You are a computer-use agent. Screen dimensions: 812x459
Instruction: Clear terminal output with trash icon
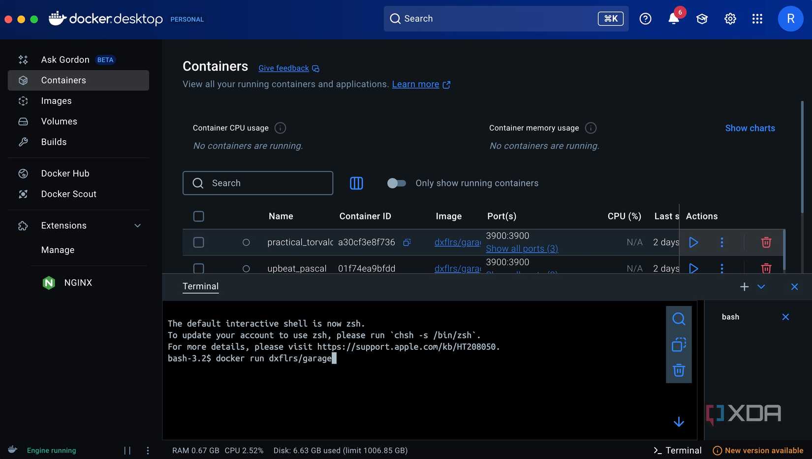pos(679,370)
